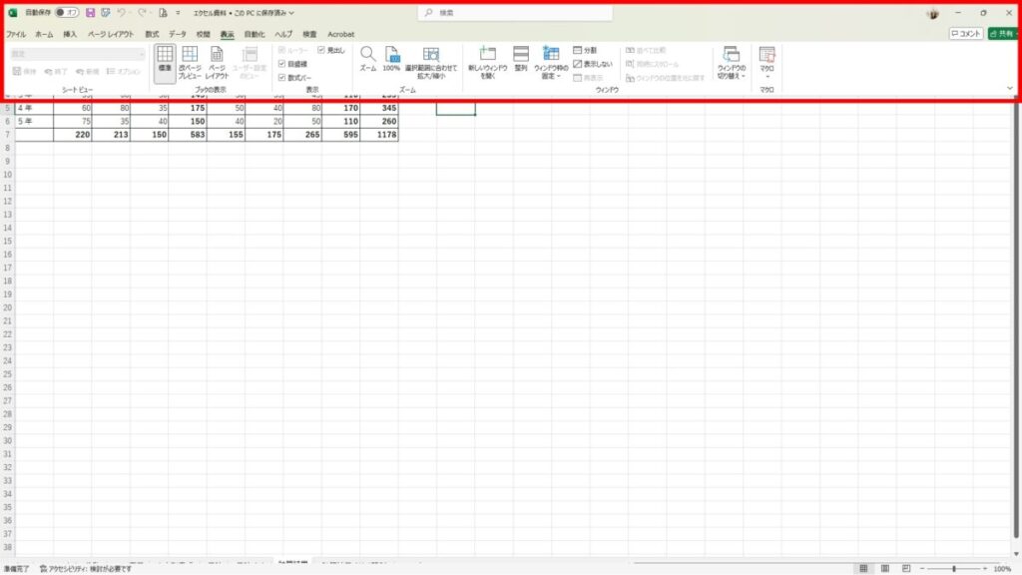Switch to ページレイアウト view in ribbon
This screenshot has width=1022, height=575.
[x=217, y=61]
